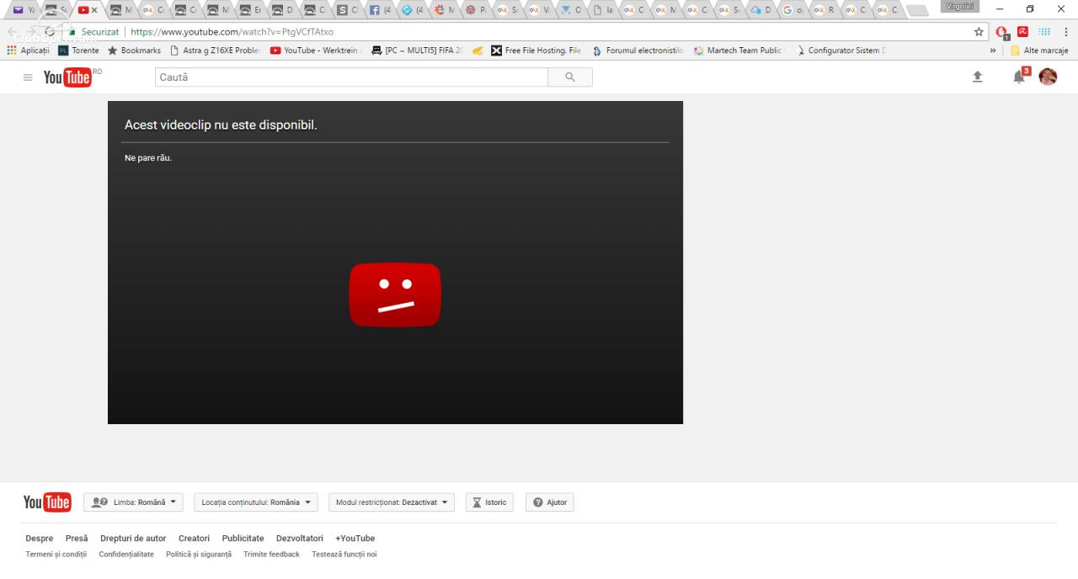Click the Ajutor help button
Image resolution: width=1078 pixels, height=579 pixels.
pos(550,502)
